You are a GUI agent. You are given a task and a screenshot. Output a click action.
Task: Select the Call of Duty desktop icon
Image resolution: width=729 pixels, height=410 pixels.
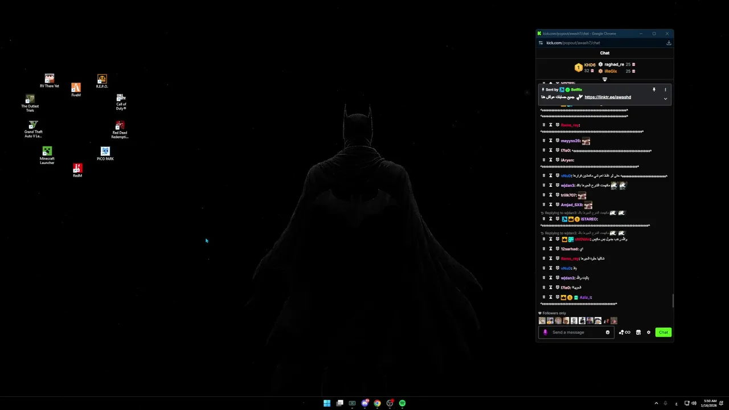(x=121, y=102)
